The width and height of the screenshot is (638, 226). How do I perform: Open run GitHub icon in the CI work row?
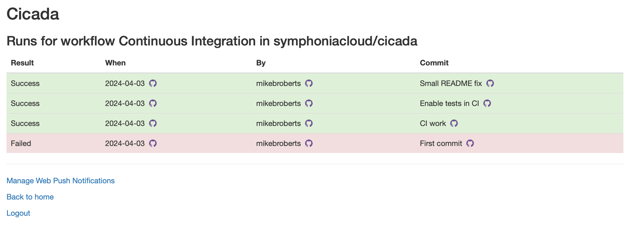[x=153, y=123]
